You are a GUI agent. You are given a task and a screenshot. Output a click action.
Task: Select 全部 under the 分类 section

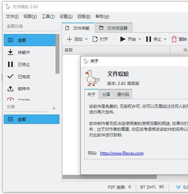point(32,119)
